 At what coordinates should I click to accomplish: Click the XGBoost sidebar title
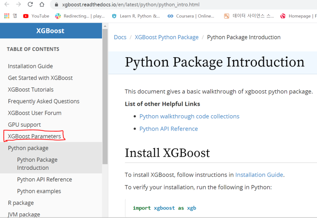click(x=50, y=31)
